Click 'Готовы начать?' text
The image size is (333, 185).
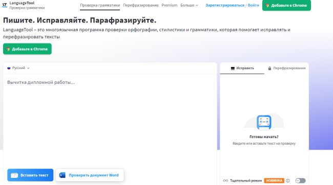[x=264, y=136]
